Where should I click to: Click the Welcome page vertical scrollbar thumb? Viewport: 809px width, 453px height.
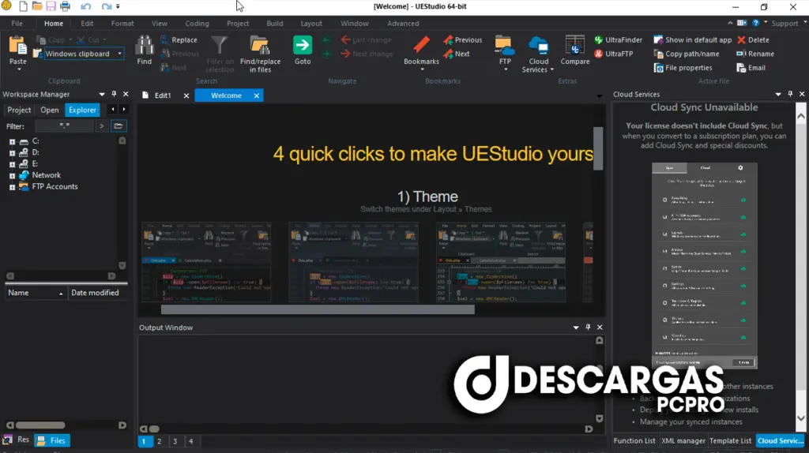(x=598, y=148)
